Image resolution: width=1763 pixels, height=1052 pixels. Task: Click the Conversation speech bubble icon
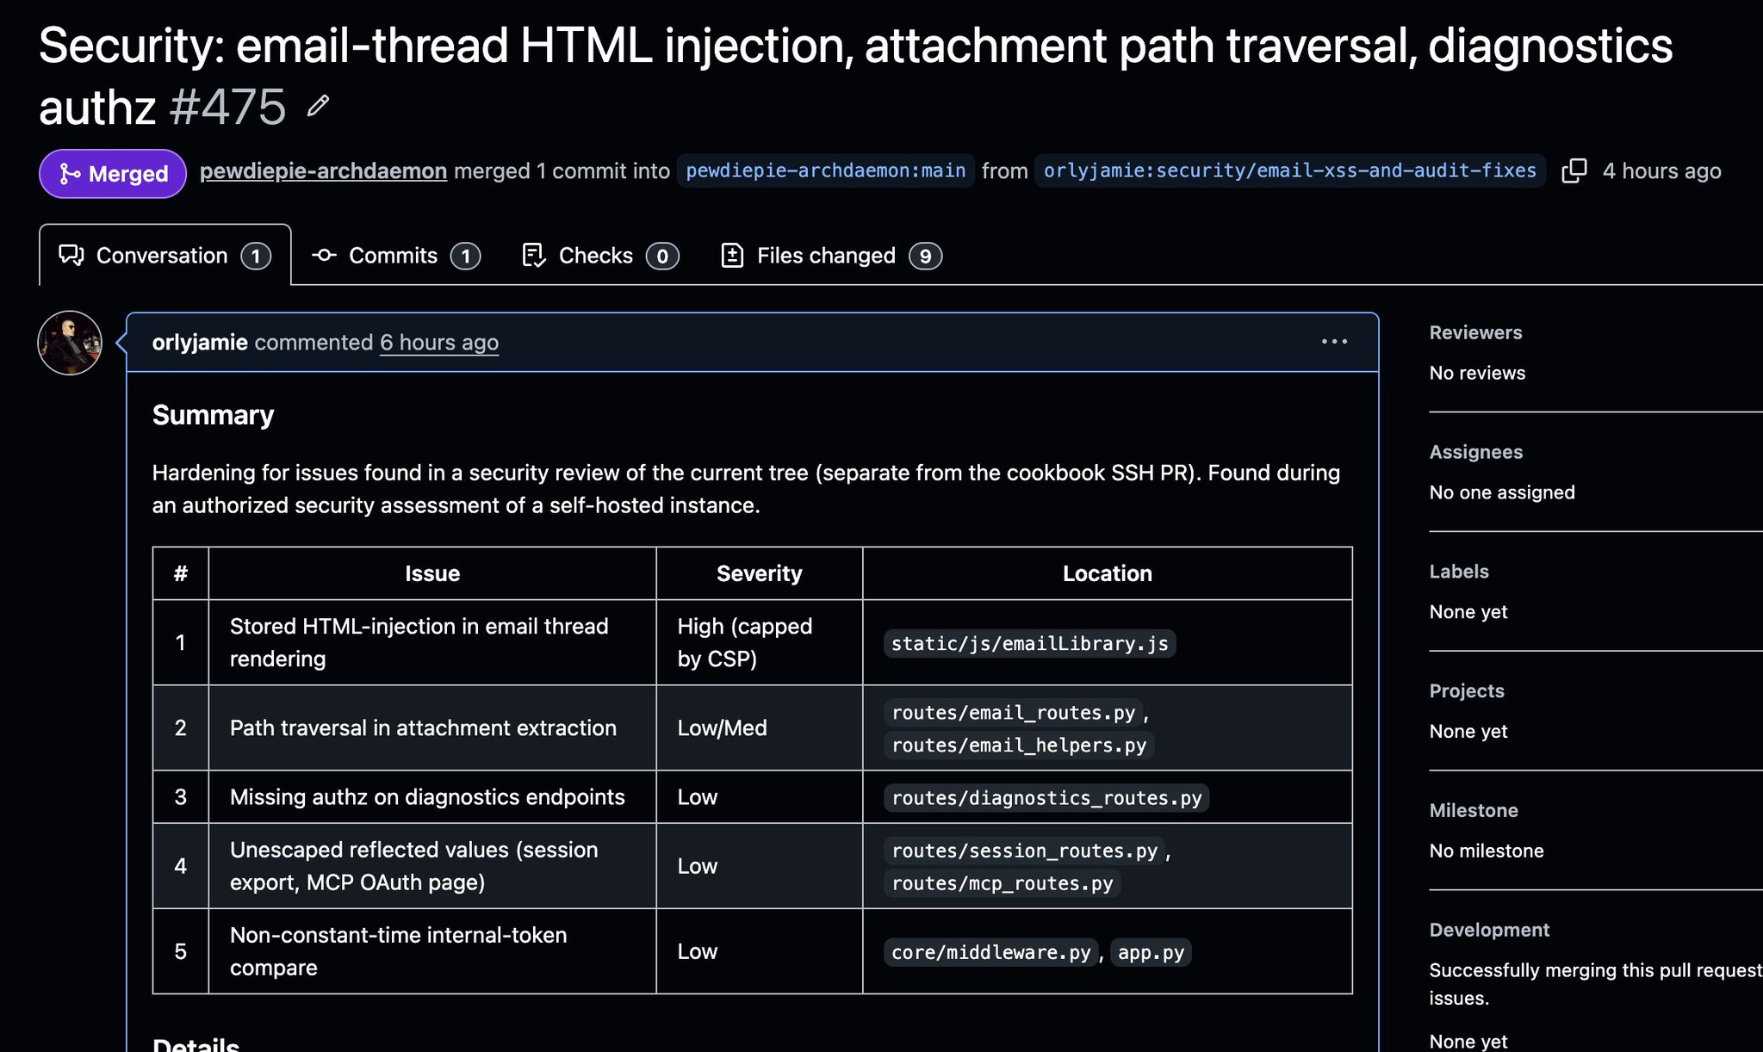pos(71,256)
